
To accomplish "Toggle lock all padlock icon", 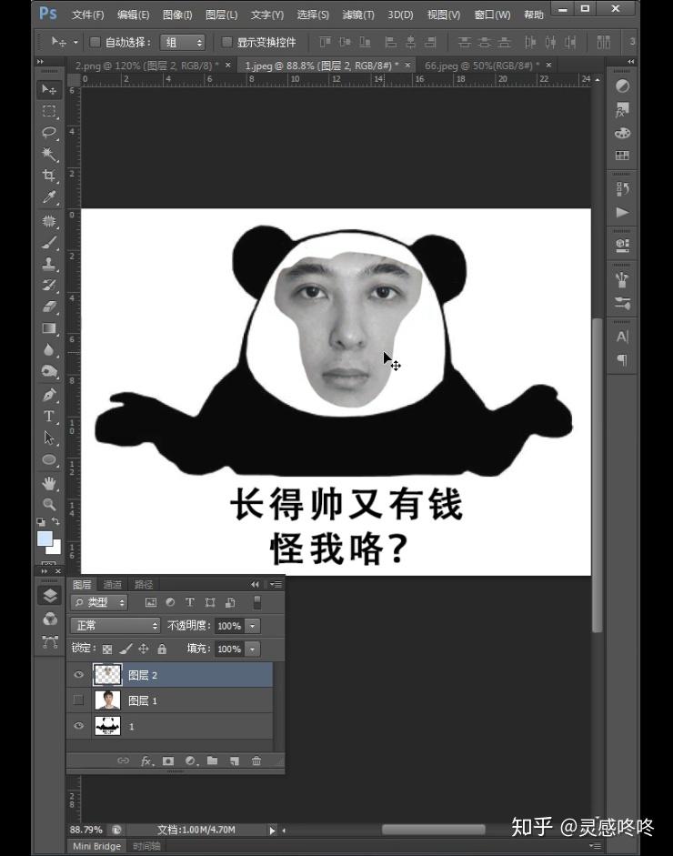I will (x=162, y=649).
